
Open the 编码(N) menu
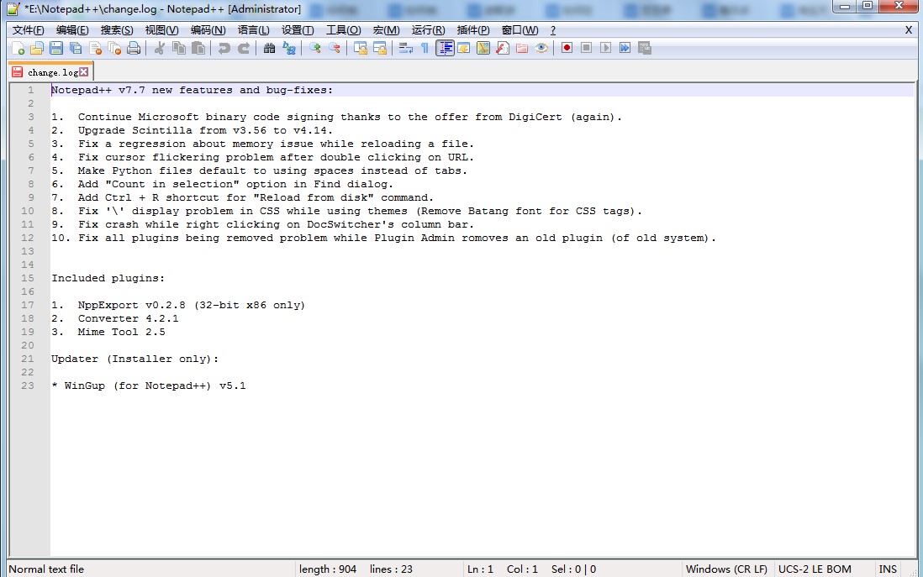pyautogui.click(x=208, y=29)
